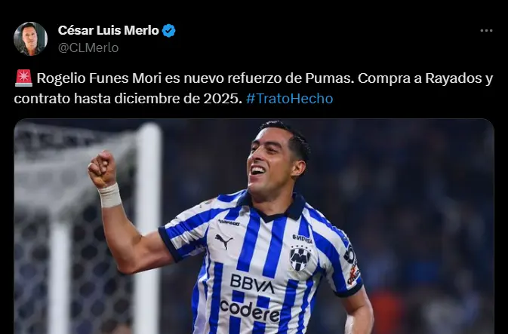508x334 pixels.
Task: Click the BBVA sponsor logo on jersey
Action: [252, 283]
